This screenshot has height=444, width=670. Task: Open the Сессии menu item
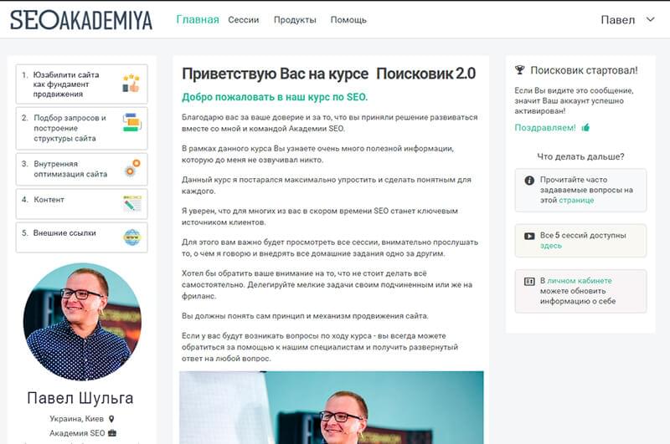243,19
